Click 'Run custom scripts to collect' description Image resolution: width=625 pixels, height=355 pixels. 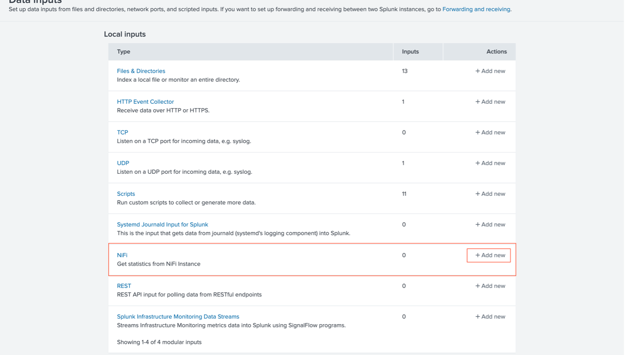tap(186, 203)
